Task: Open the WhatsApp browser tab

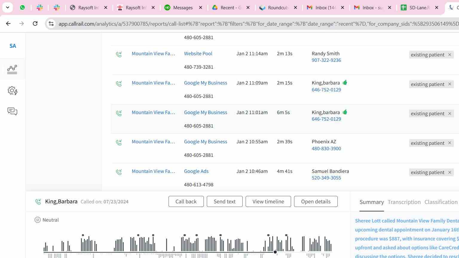Action: 22,7
